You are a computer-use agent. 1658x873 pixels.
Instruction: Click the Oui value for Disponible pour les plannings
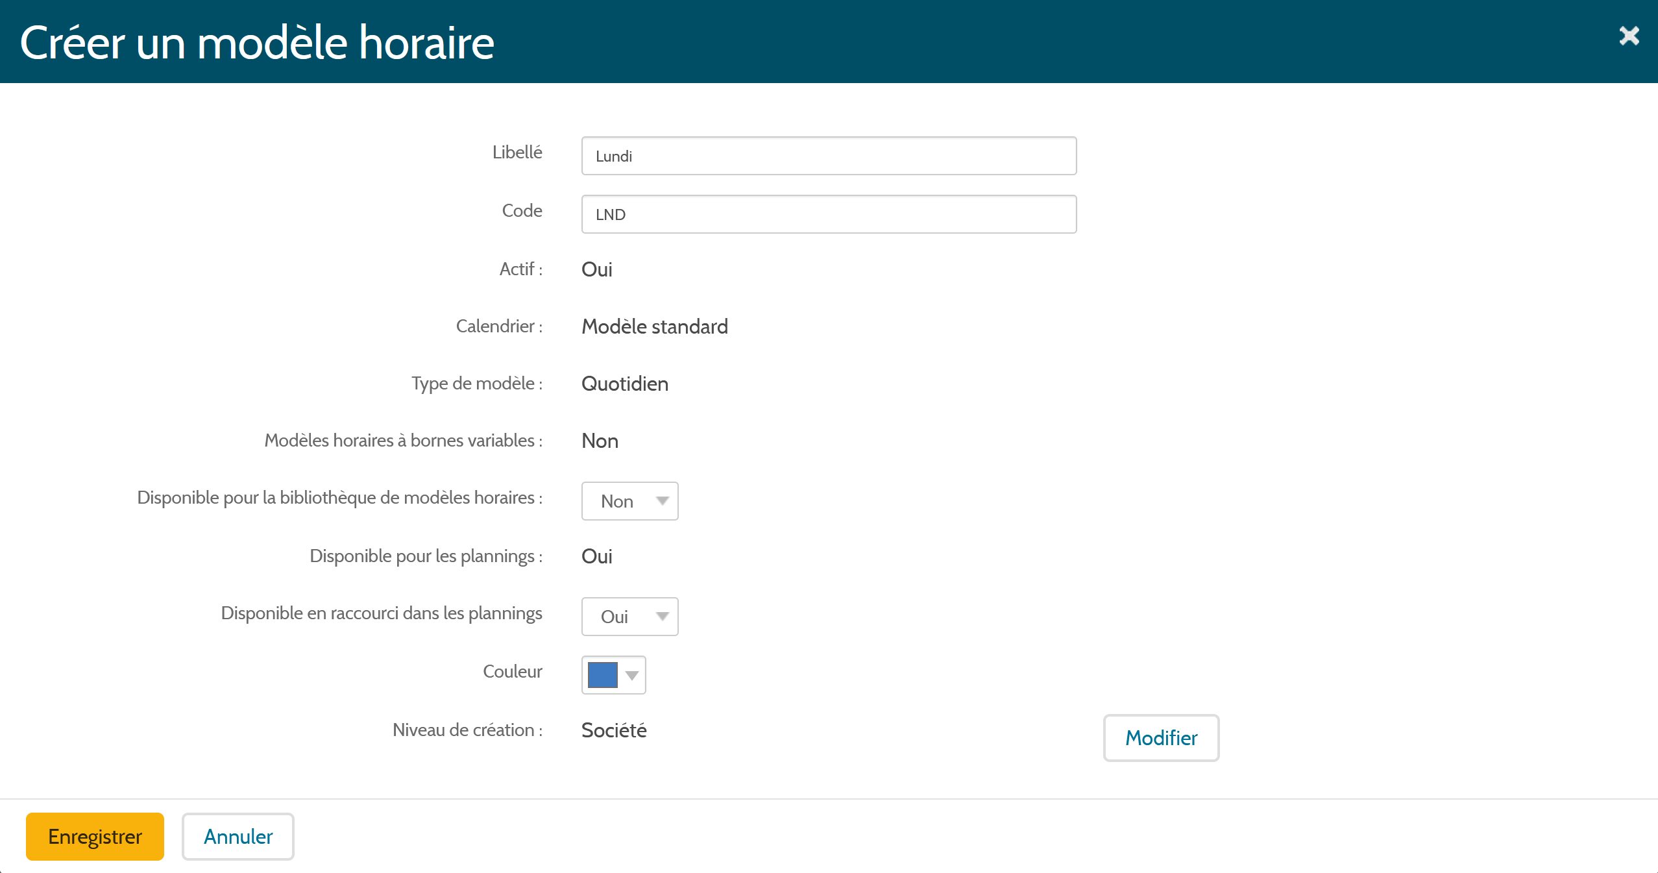pos(596,556)
